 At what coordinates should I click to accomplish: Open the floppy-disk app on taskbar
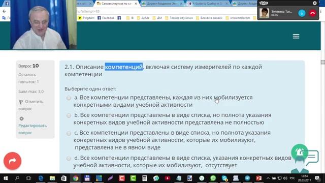pyautogui.click(x=87, y=178)
